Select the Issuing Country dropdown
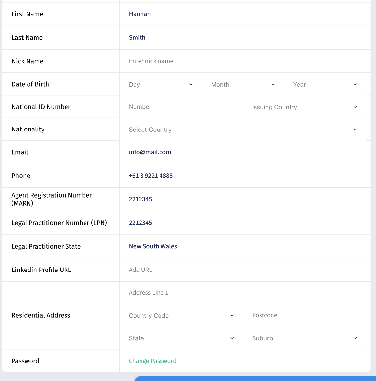376x381 pixels. point(304,107)
